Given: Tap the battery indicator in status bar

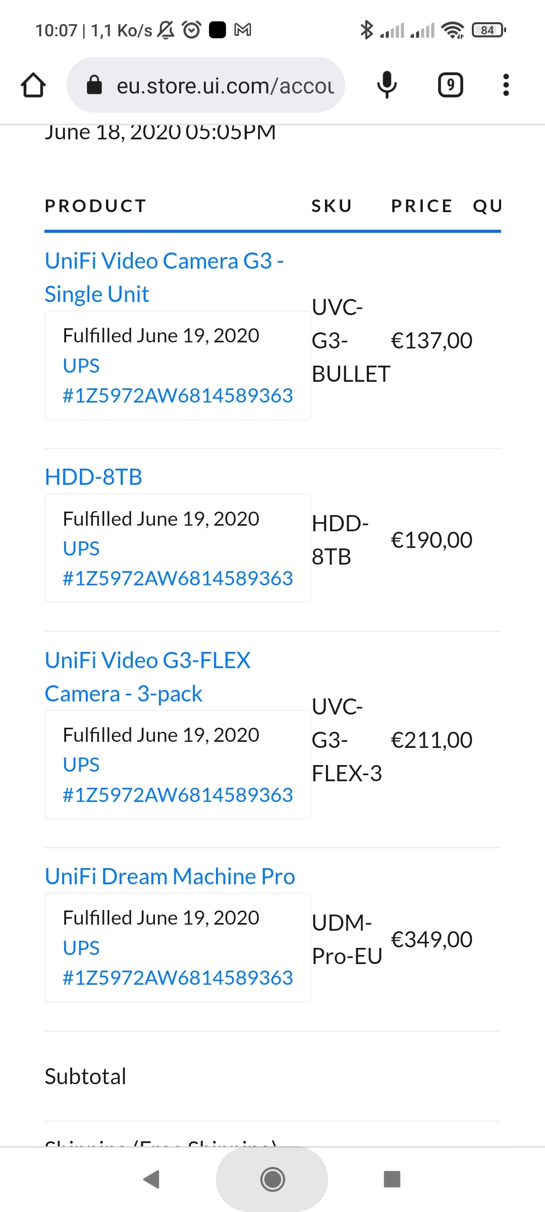Looking at the screenshot, I should point(488,30).
